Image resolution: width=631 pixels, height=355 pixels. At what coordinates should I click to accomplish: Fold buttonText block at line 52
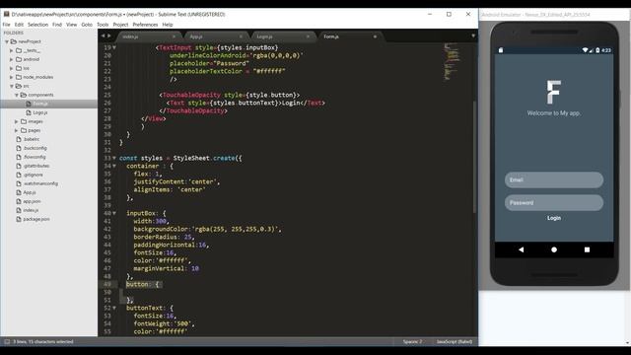point(114,308)
